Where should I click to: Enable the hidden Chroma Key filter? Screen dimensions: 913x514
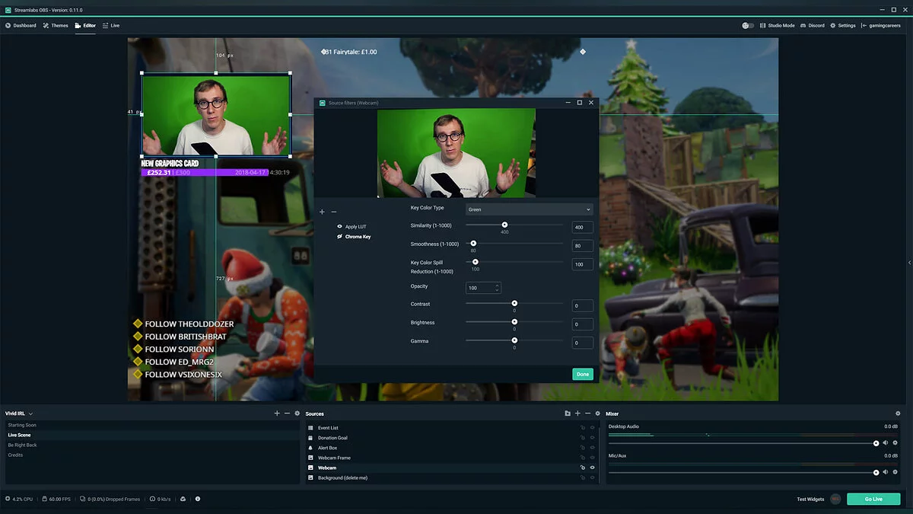[339, 237]
